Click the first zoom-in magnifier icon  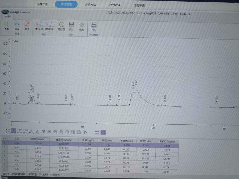coord(49,132)
